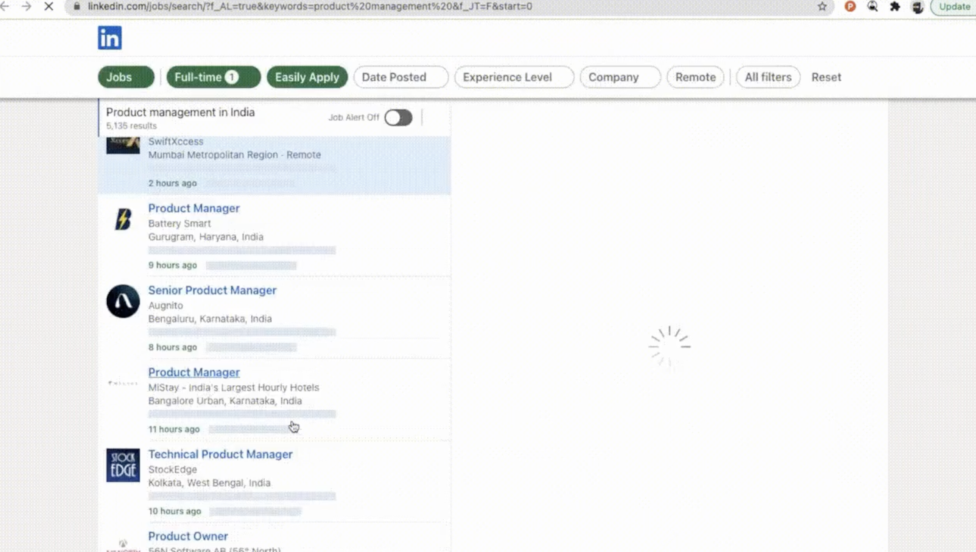Screen dimensions: 976x552
Task: Click the StockEdge company logo
Action: click(x=123, y=465)
